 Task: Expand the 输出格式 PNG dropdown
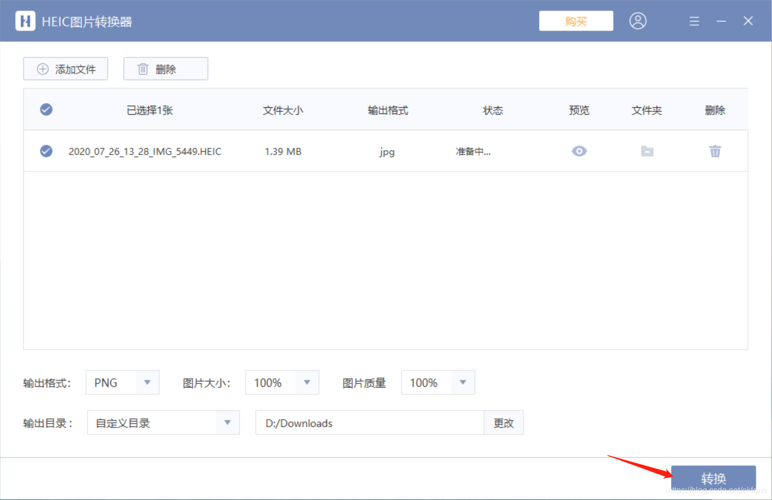coord(122,382)
